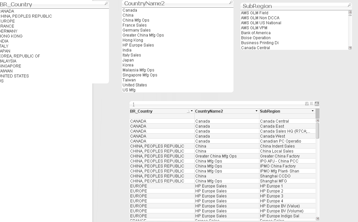Open CountryName2 column dropdown in table
Image resolution: width=358 pixels, height=222 pixels.
pyautogui.click(x=256, y=111)
